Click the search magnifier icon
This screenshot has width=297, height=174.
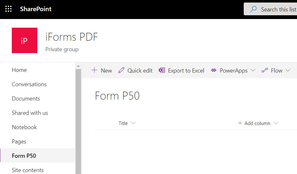[253, 9]
